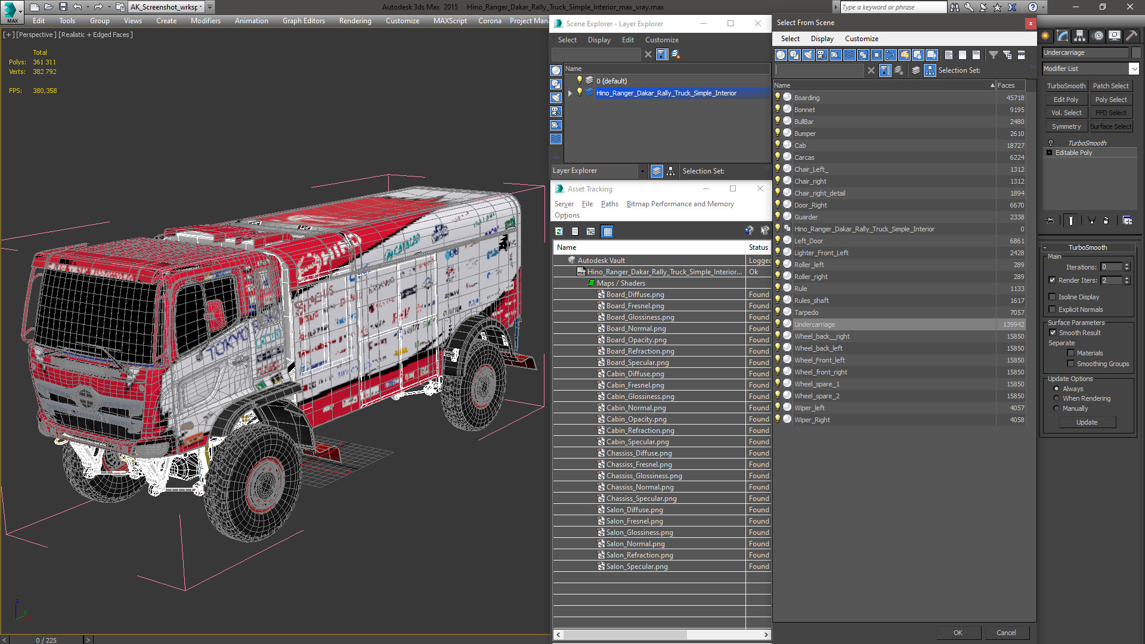Image resolution: width=1145 pixels, height=644 pixels.
Task: Click OK in Select From Scene
Action: pos(958,633)
